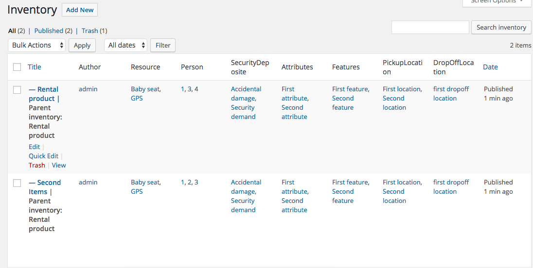Toggle the select-all checkbox in header
533x268 pixels.
(17, 67)
